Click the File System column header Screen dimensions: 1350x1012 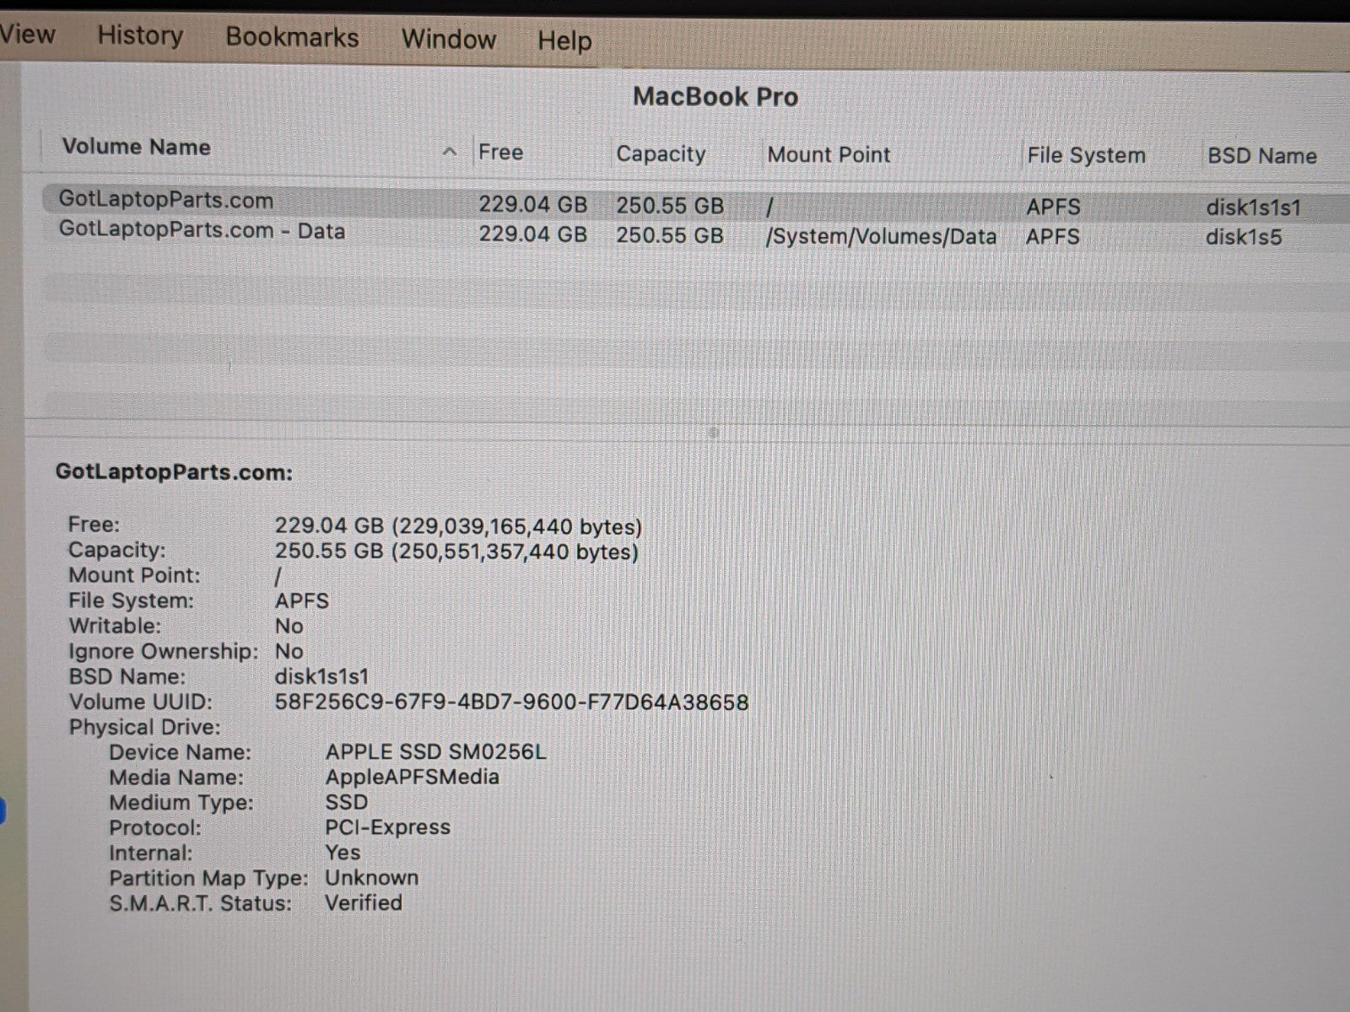point(1085,155)
